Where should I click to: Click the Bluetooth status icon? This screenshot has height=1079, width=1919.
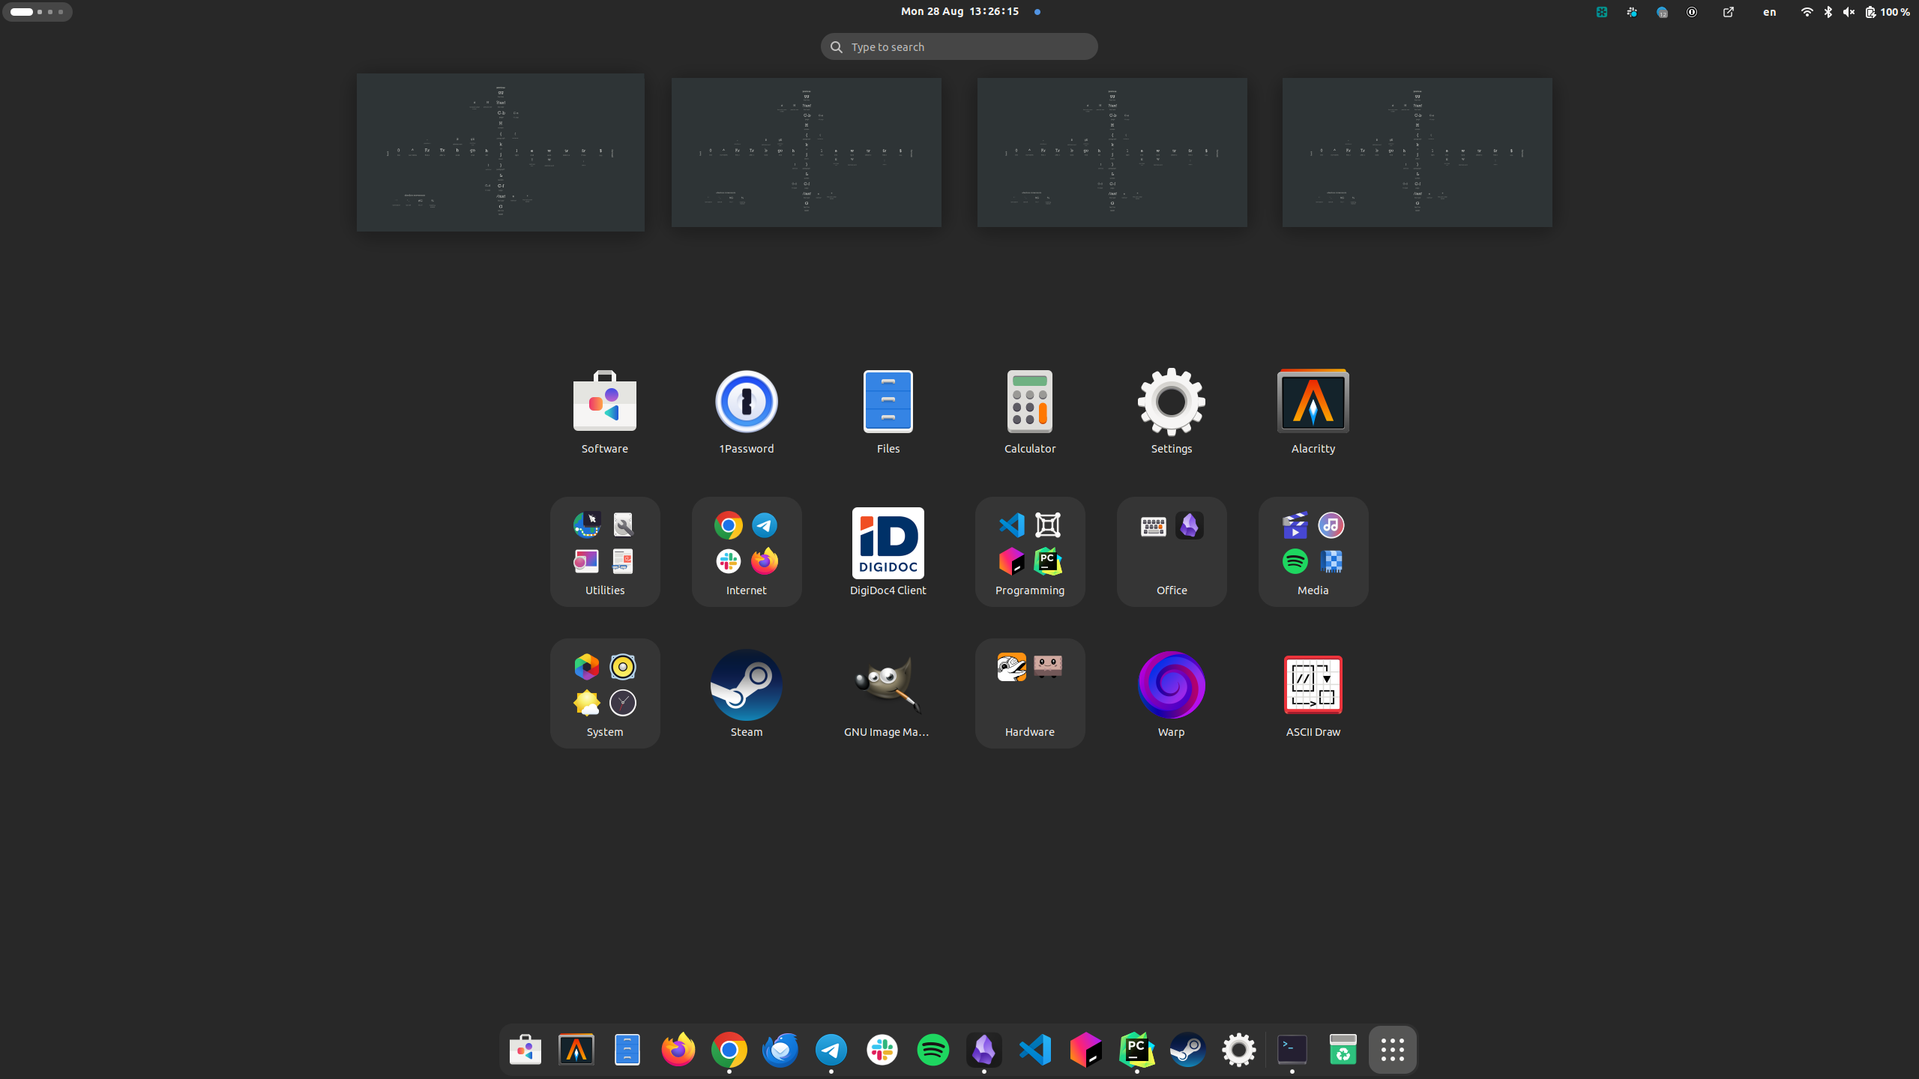point(1828,12)
